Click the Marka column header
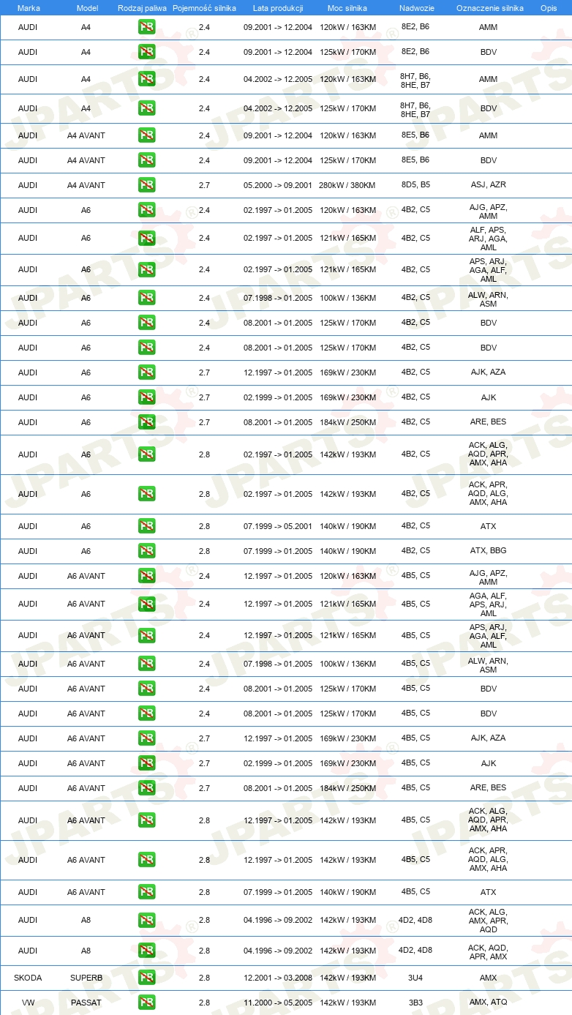 (x=29, y=8)
